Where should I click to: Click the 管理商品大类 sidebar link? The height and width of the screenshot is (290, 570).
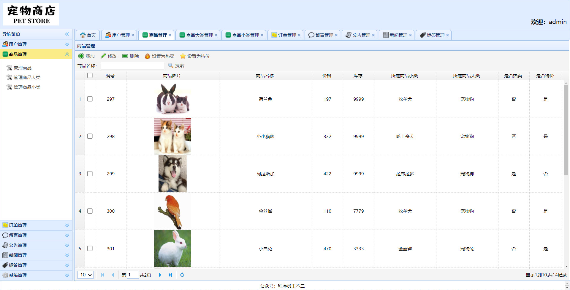26,77
